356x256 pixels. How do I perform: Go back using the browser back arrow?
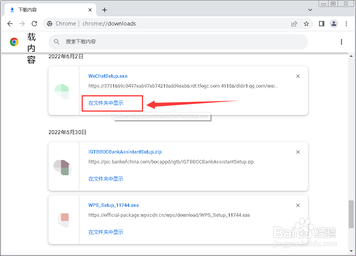[10, 24]
